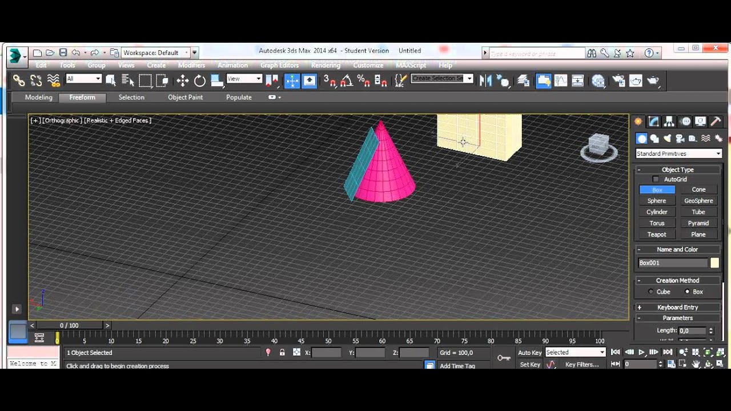
Task: Open the Material Editor icon
Action: click(x=599, y=81)
